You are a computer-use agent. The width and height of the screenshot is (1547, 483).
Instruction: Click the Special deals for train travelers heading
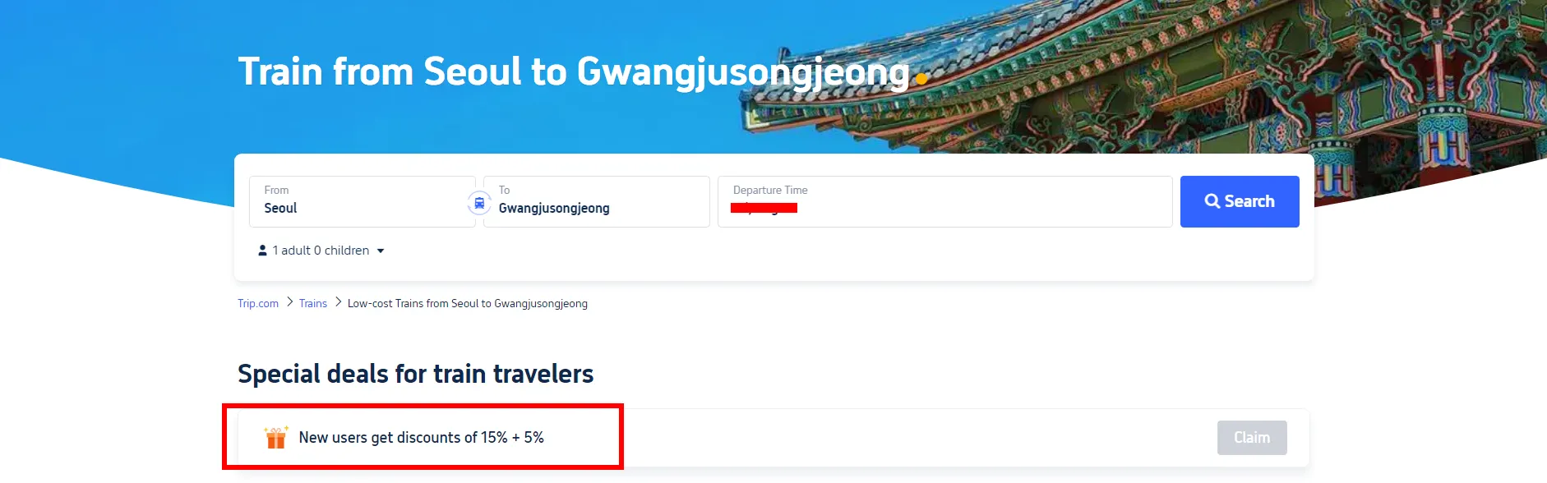(x=415, y=374)
